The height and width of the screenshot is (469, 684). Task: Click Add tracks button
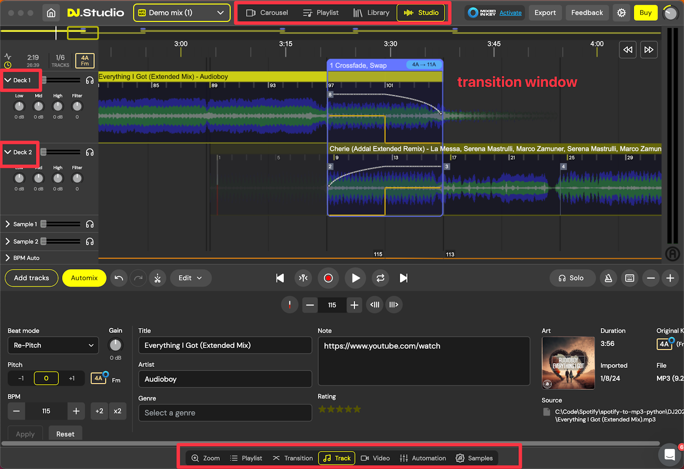pos(31,278)
